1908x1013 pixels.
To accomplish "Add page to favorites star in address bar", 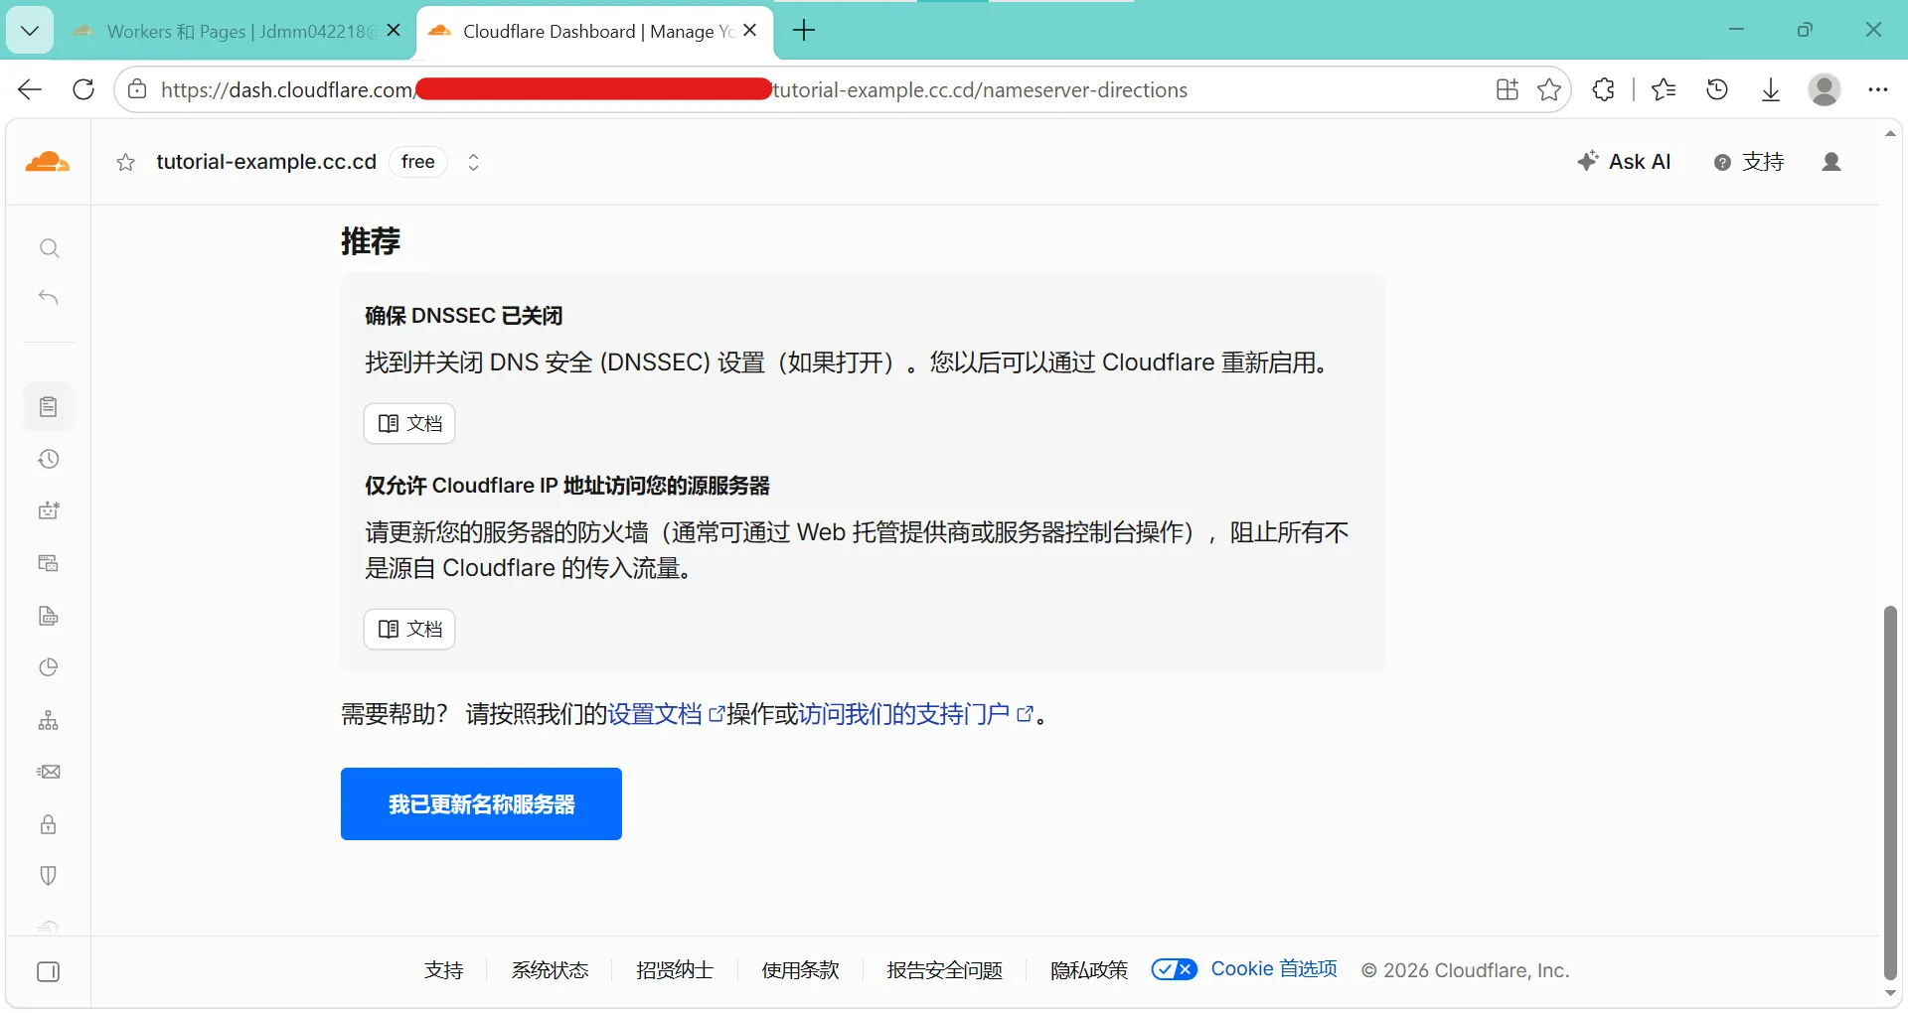I will (1549, 89).
